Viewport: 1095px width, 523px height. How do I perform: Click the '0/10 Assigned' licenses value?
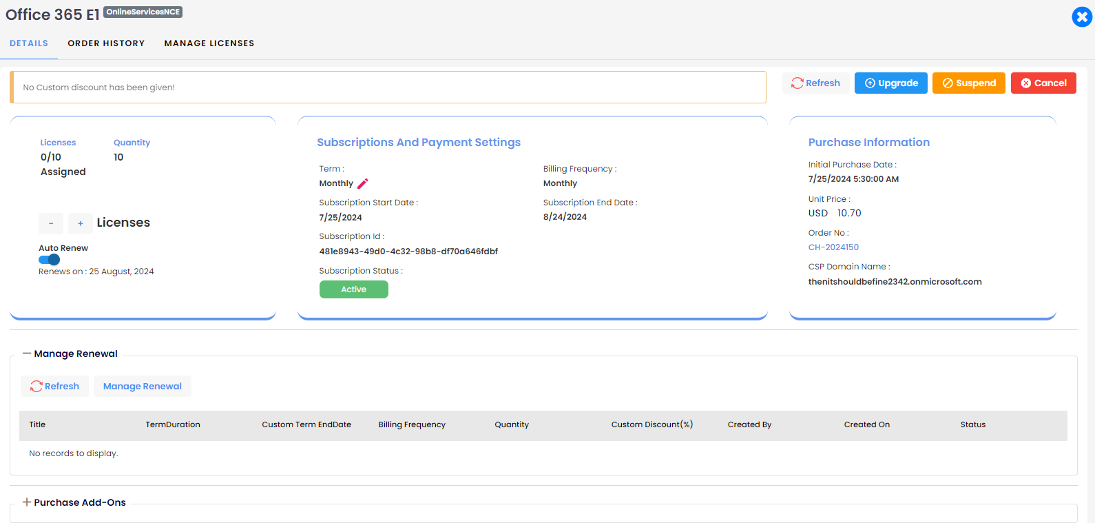click(x=63, y=165)
